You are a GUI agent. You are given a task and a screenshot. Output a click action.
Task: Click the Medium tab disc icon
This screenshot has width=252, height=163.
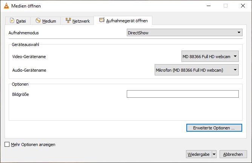coord(38,21)
